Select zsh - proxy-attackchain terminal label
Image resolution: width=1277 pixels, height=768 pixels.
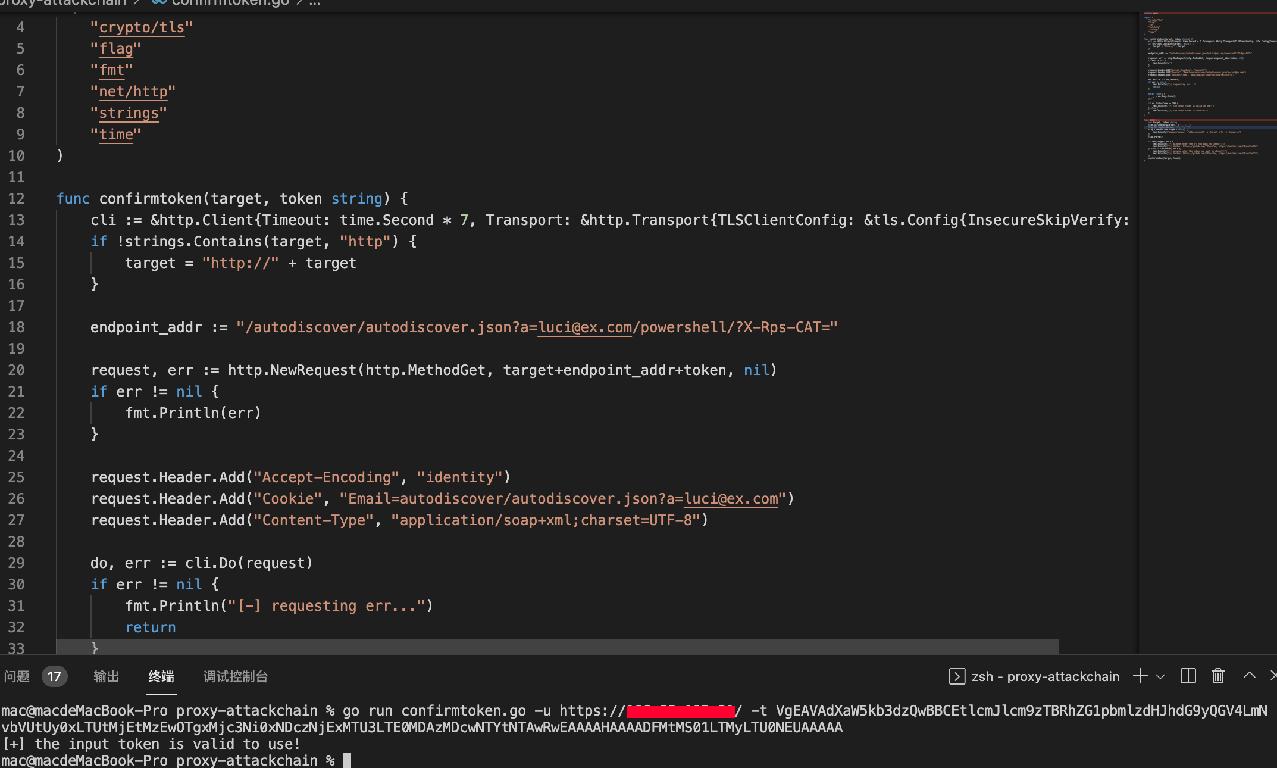1045,676
